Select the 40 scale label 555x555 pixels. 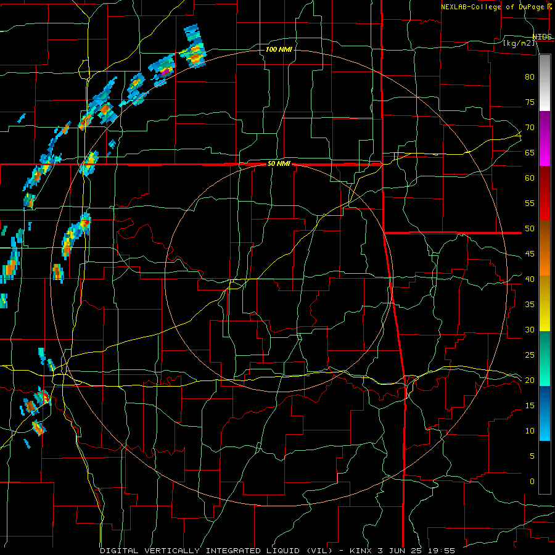point(530,279)
